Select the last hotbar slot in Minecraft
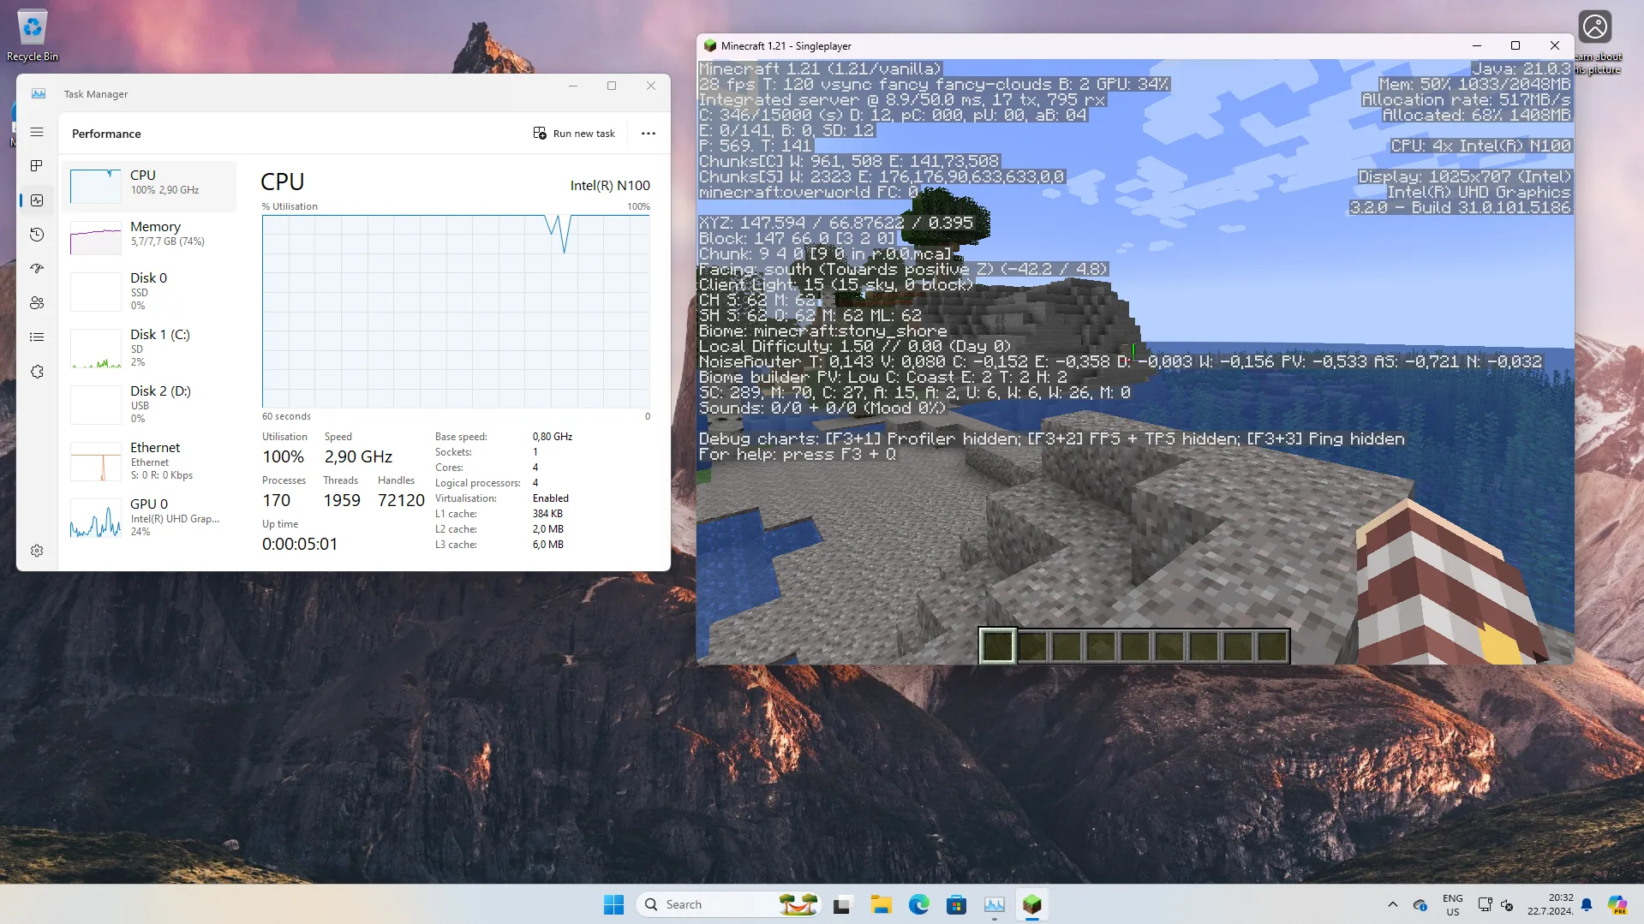The height and width of the screenshot is (924, 1644). click(x=1272, y=646)
